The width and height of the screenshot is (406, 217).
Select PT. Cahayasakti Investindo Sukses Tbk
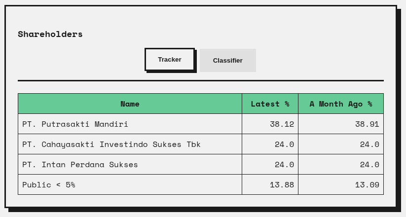(111, 145)
